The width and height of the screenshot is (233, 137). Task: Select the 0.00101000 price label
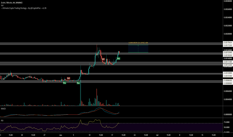(228, 76)
